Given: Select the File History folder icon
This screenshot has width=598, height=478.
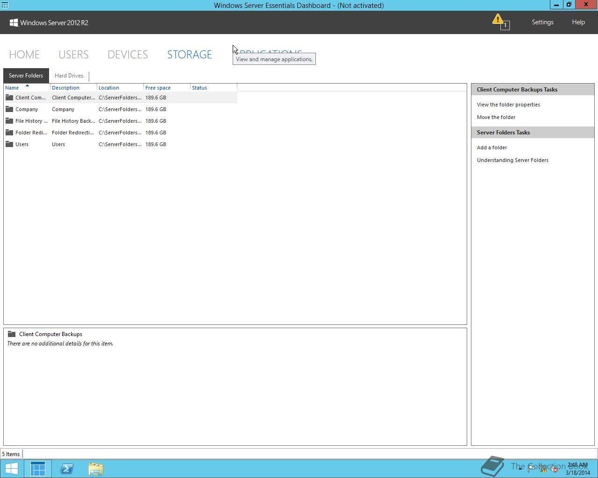Looking at the screenshot, I should [9, 121].
